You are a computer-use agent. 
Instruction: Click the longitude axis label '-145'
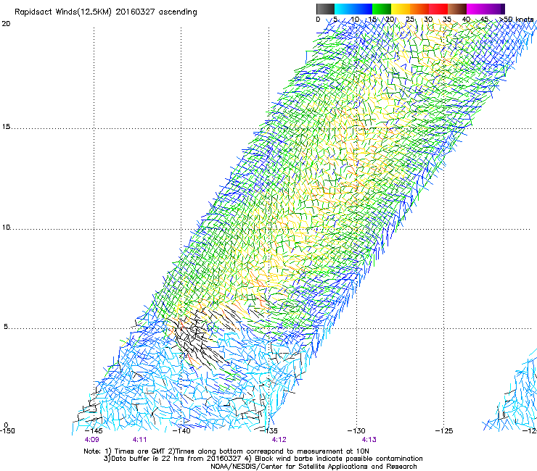94,431
